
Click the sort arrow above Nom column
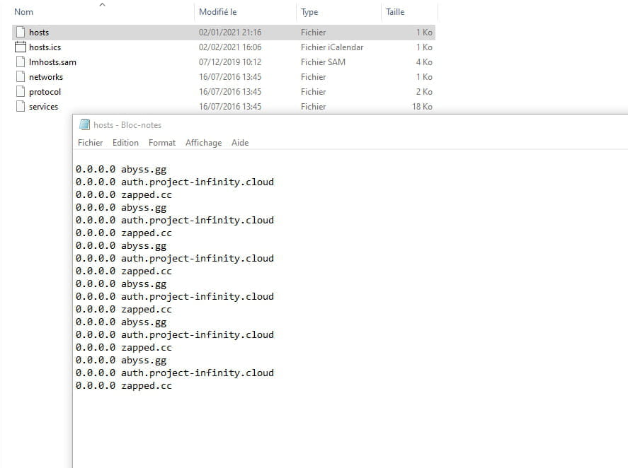[102, 4]
